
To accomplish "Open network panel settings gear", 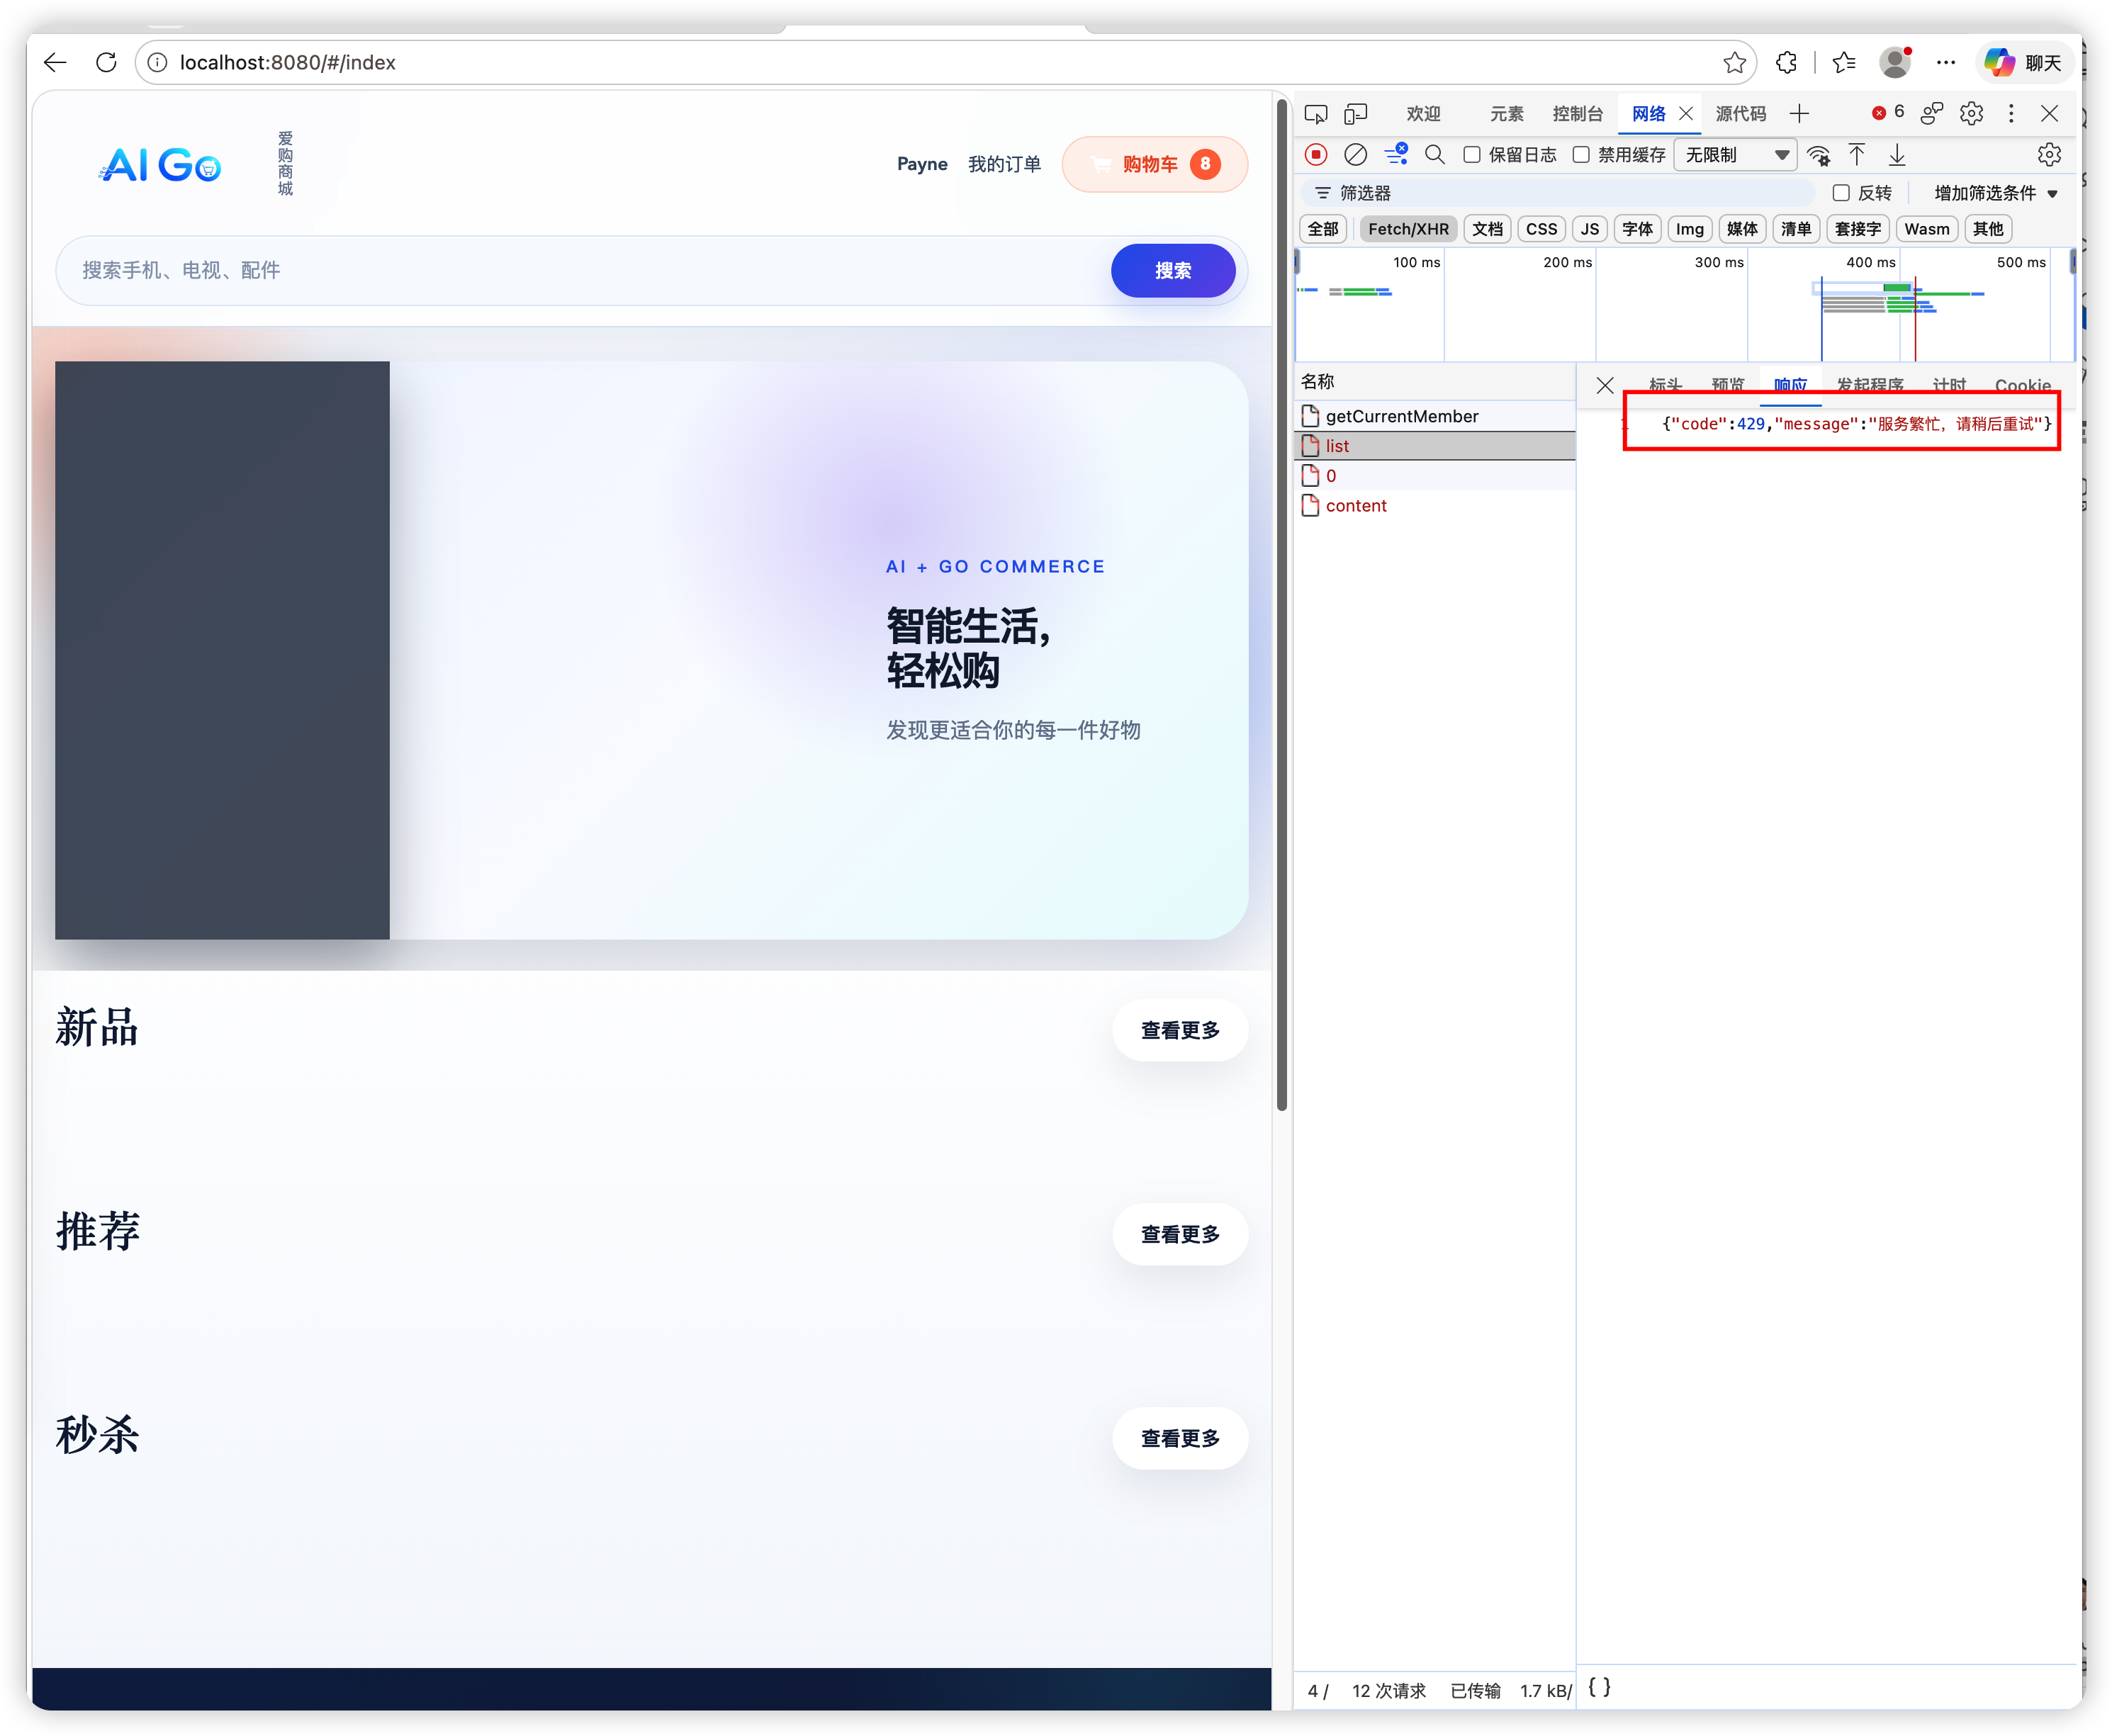I will 2049,155.
